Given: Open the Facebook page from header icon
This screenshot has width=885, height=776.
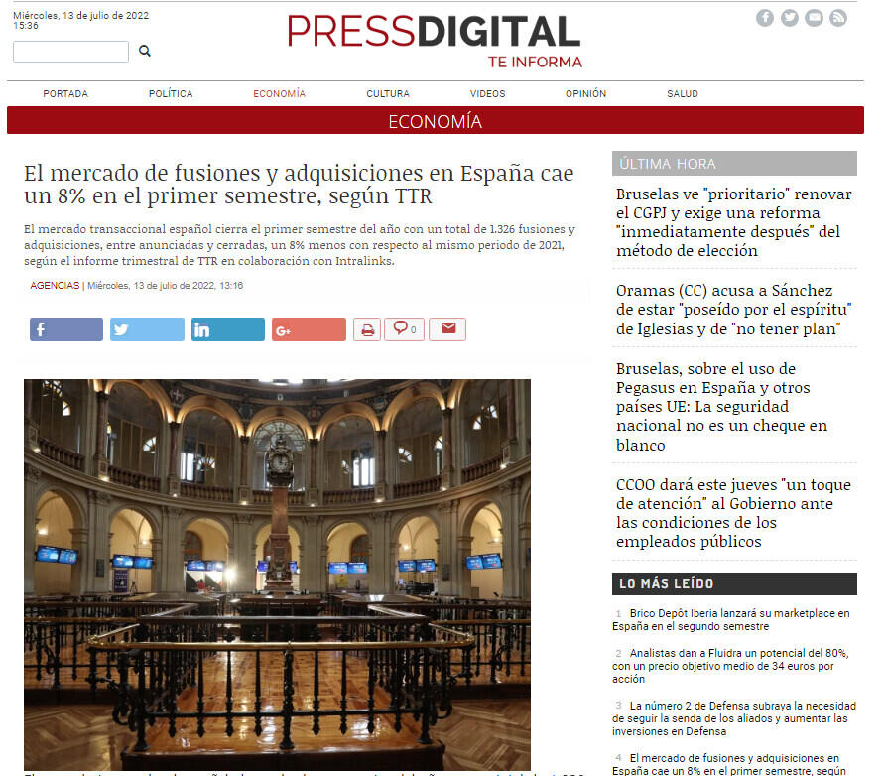Looking at the screenshot, I should coord(765,18).
